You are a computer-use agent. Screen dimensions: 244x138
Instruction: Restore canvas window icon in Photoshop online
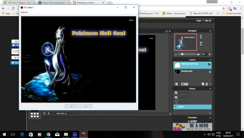[166, 31]
